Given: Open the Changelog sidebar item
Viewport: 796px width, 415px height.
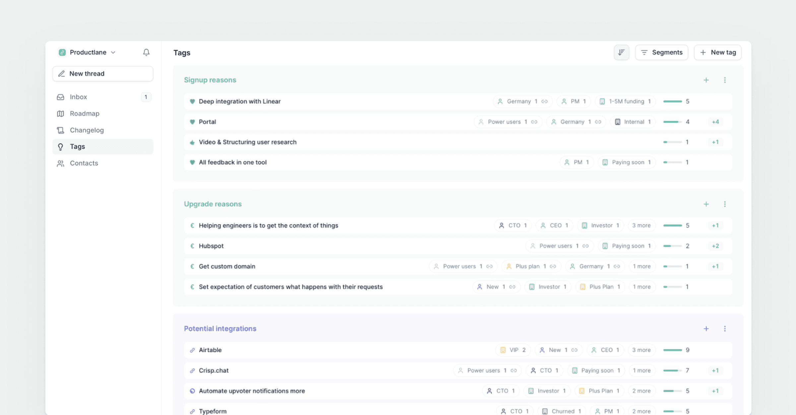Looking at the screenshot, I should pos(87,130).
